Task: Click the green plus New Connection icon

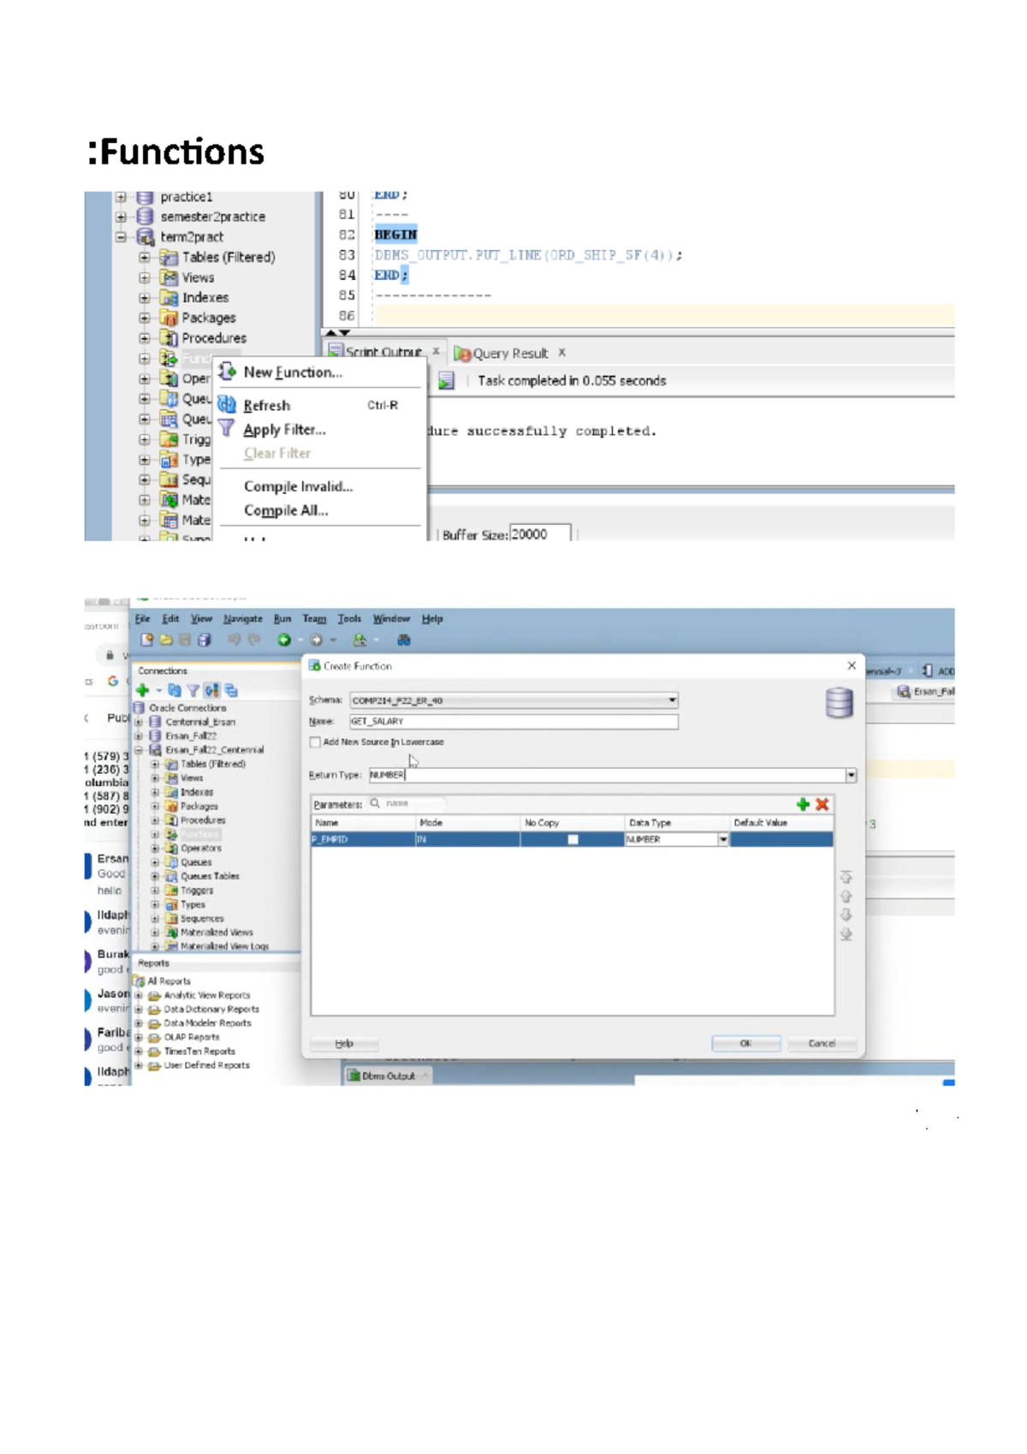Action: click(x=143, y=690)
